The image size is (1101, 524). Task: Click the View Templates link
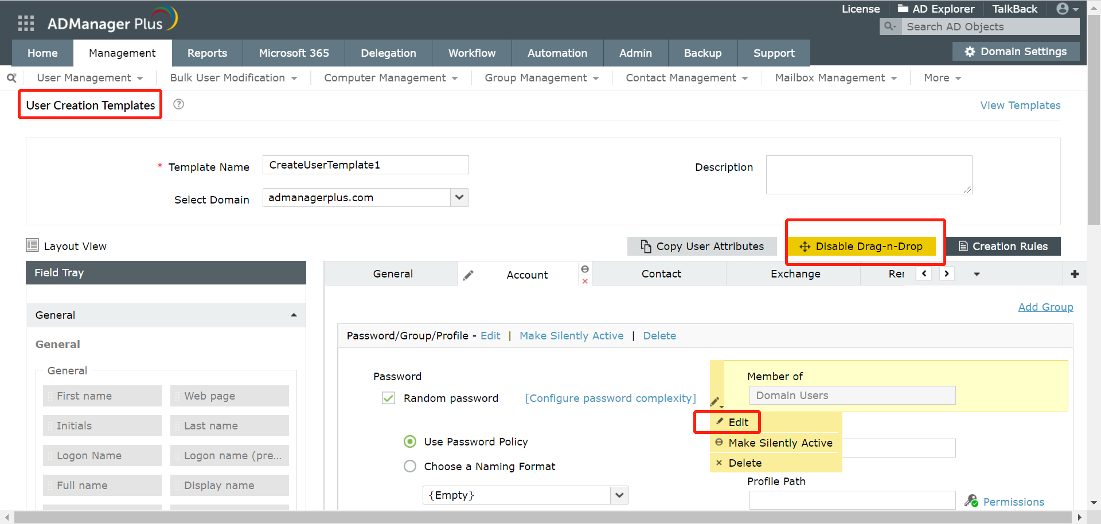[1020, 105]
